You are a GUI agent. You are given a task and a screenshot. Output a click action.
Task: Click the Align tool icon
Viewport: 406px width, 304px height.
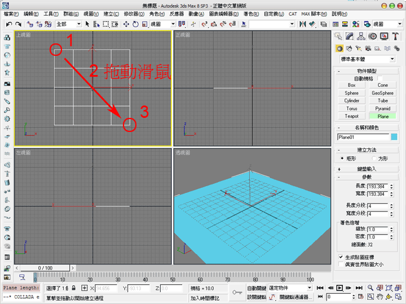point(312,24)
